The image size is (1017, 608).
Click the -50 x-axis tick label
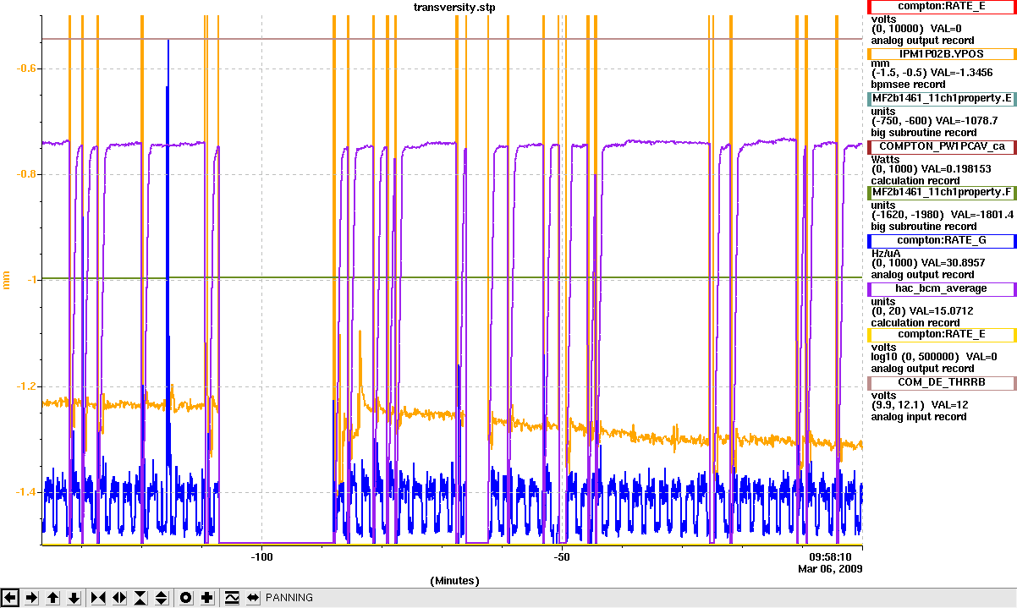562,557
